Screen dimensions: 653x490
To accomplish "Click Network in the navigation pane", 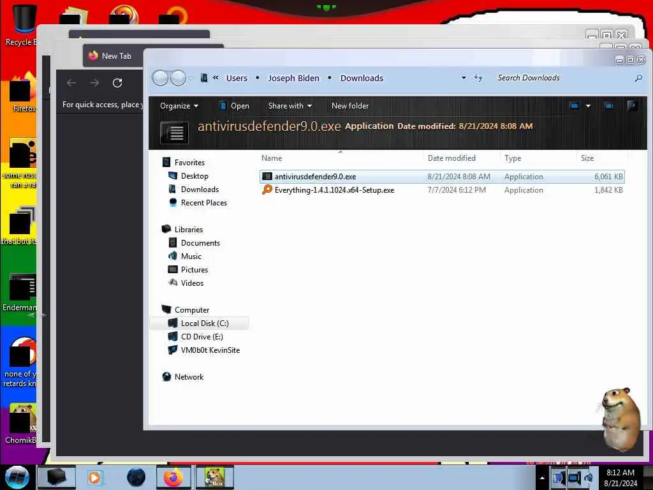I will (x=189, y=376).
